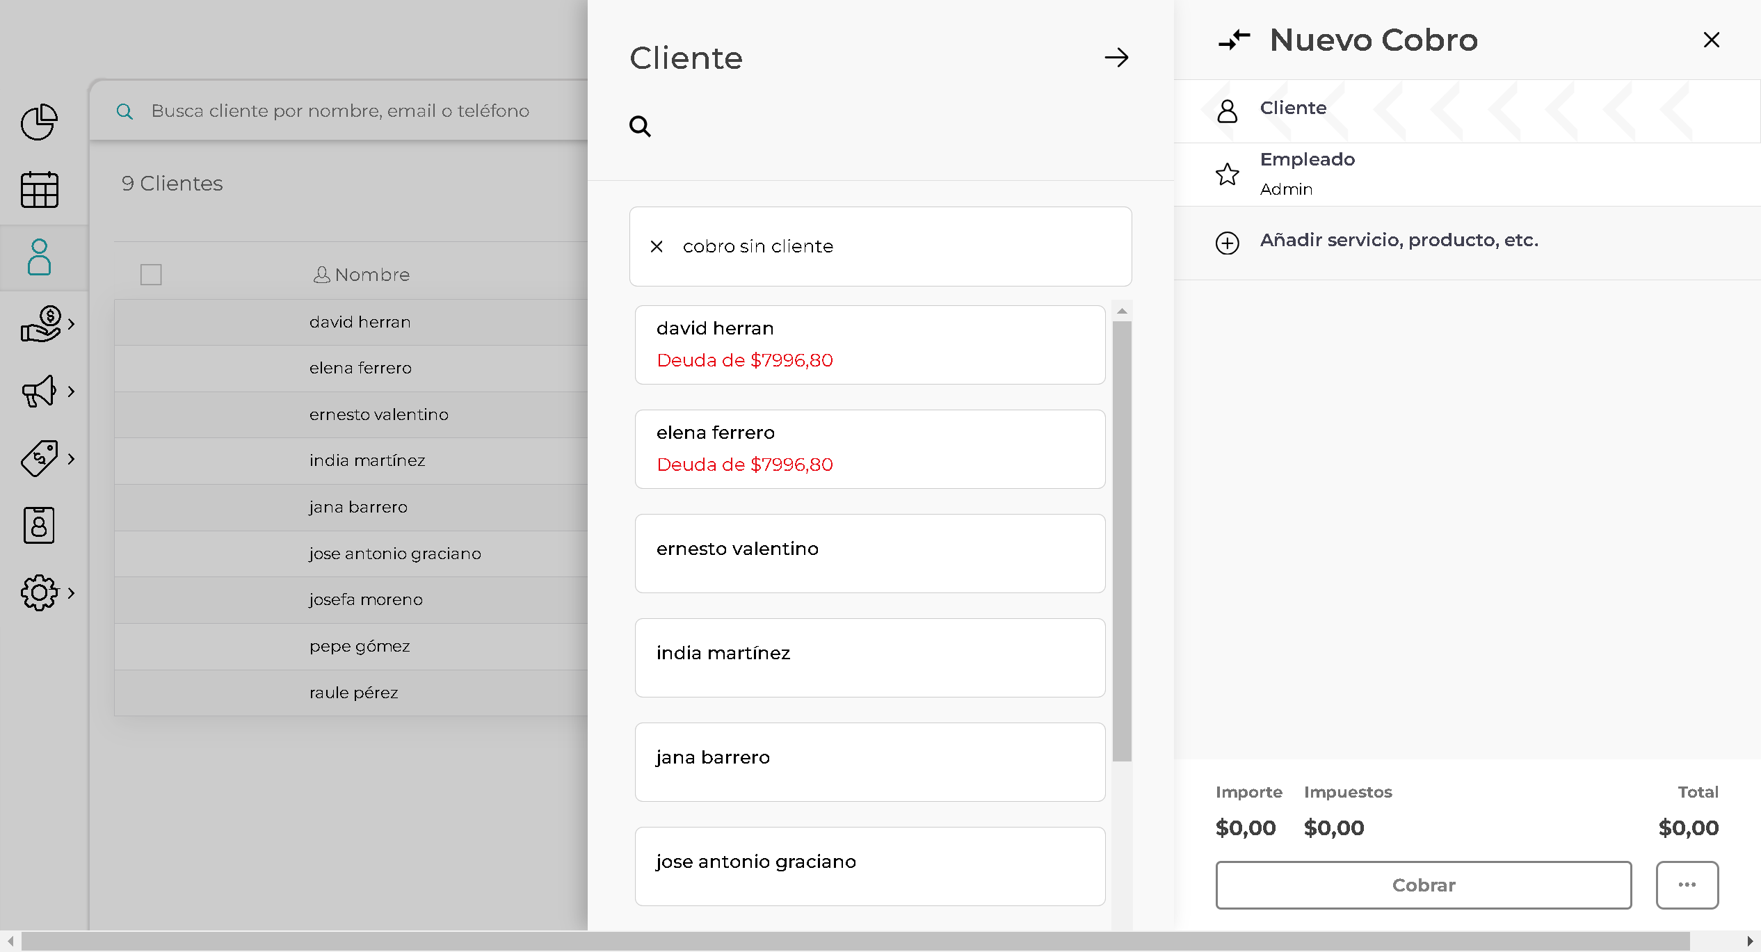1761x952 pixels.
Task: Open jana barrero row in clients table
Action: click(x=351, y=508)
